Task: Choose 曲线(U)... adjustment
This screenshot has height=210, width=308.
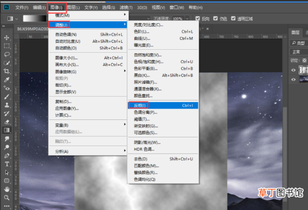Action: [x=163, y=38]
